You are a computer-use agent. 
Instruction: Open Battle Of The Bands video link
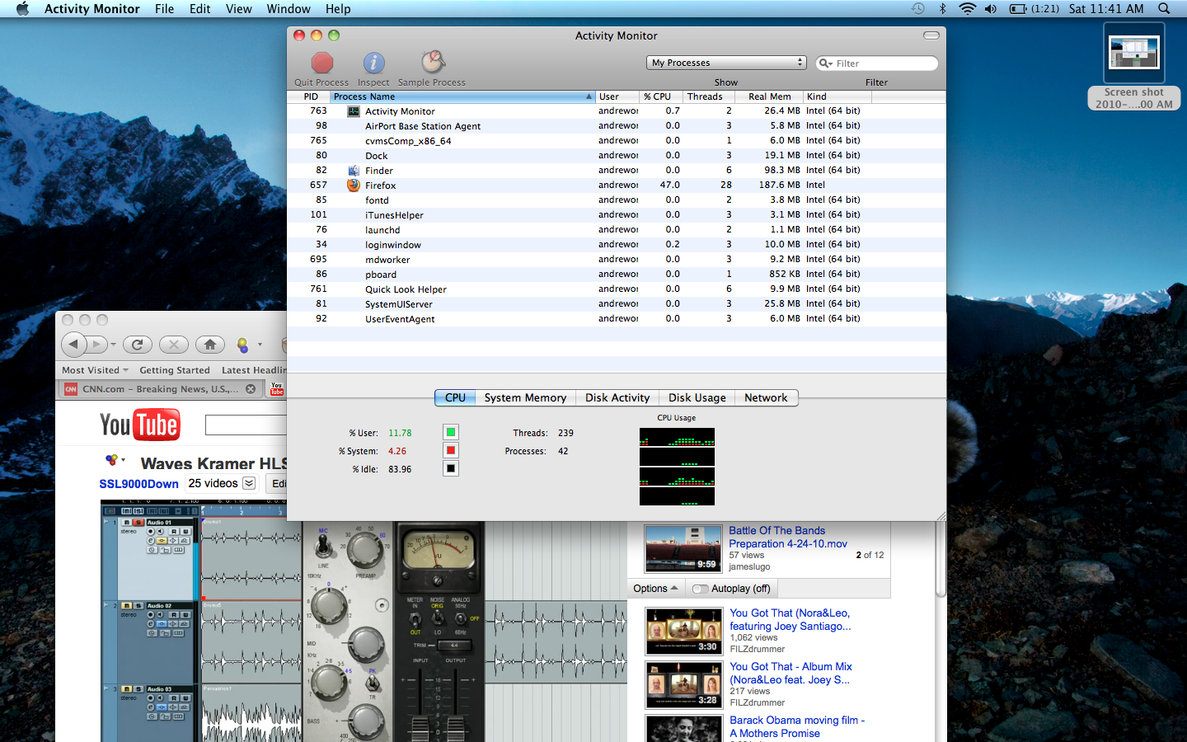(x=788, y=537)
